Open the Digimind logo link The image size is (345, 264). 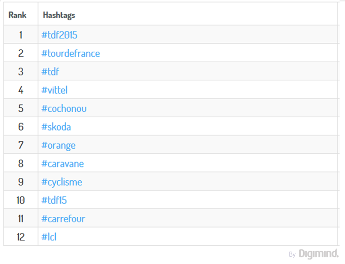(318, 254)
